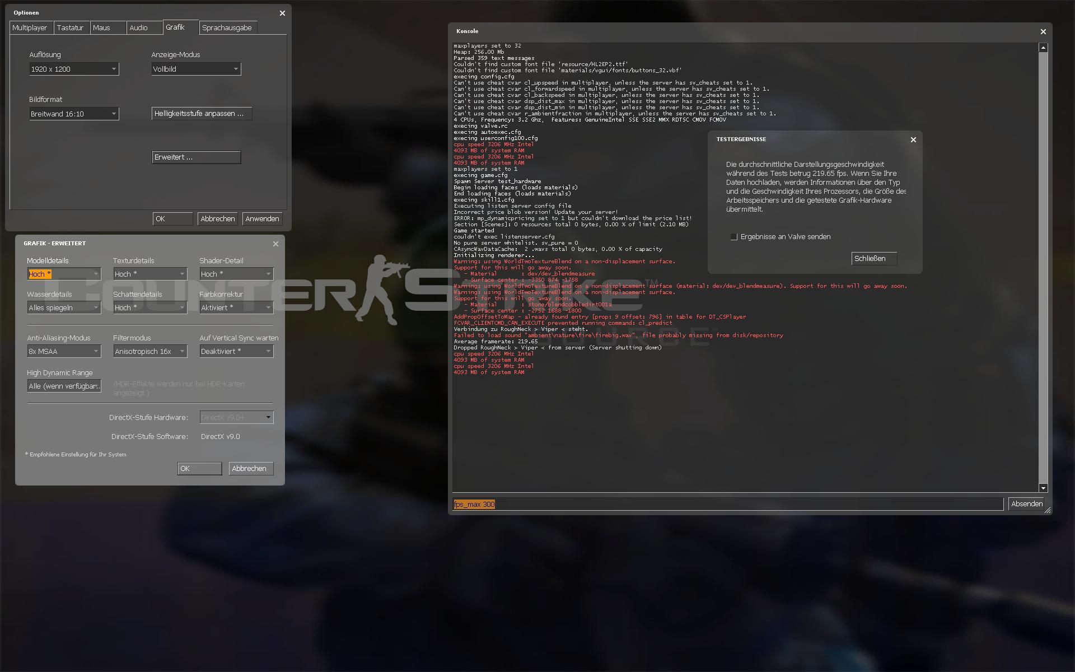Screen dimensions: 1075x672
Task: Click OK in the Optionen window
Action: (172, 219)
